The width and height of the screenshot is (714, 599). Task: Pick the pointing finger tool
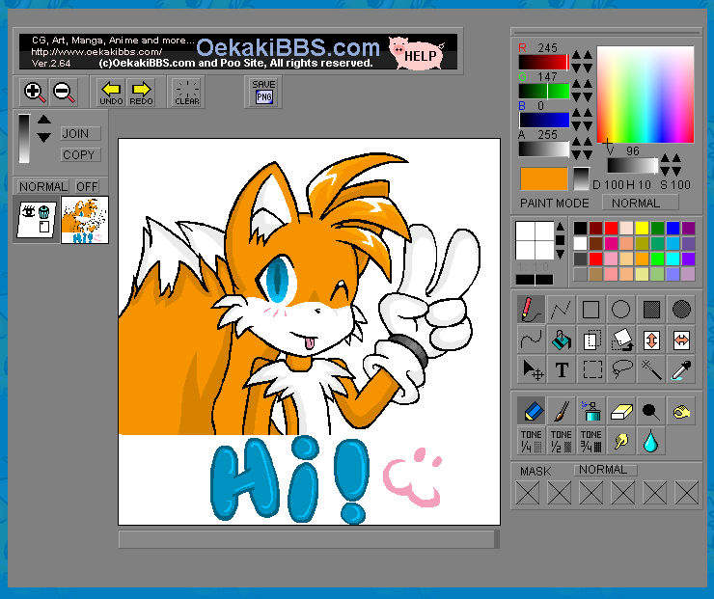(621, 441)
